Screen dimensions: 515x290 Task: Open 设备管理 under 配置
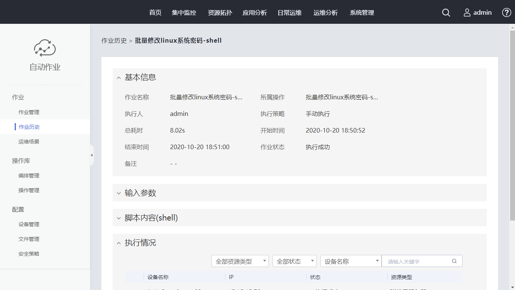tap(29, 224)
